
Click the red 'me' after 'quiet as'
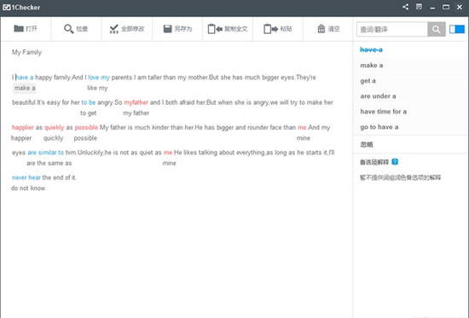point(168,153)
